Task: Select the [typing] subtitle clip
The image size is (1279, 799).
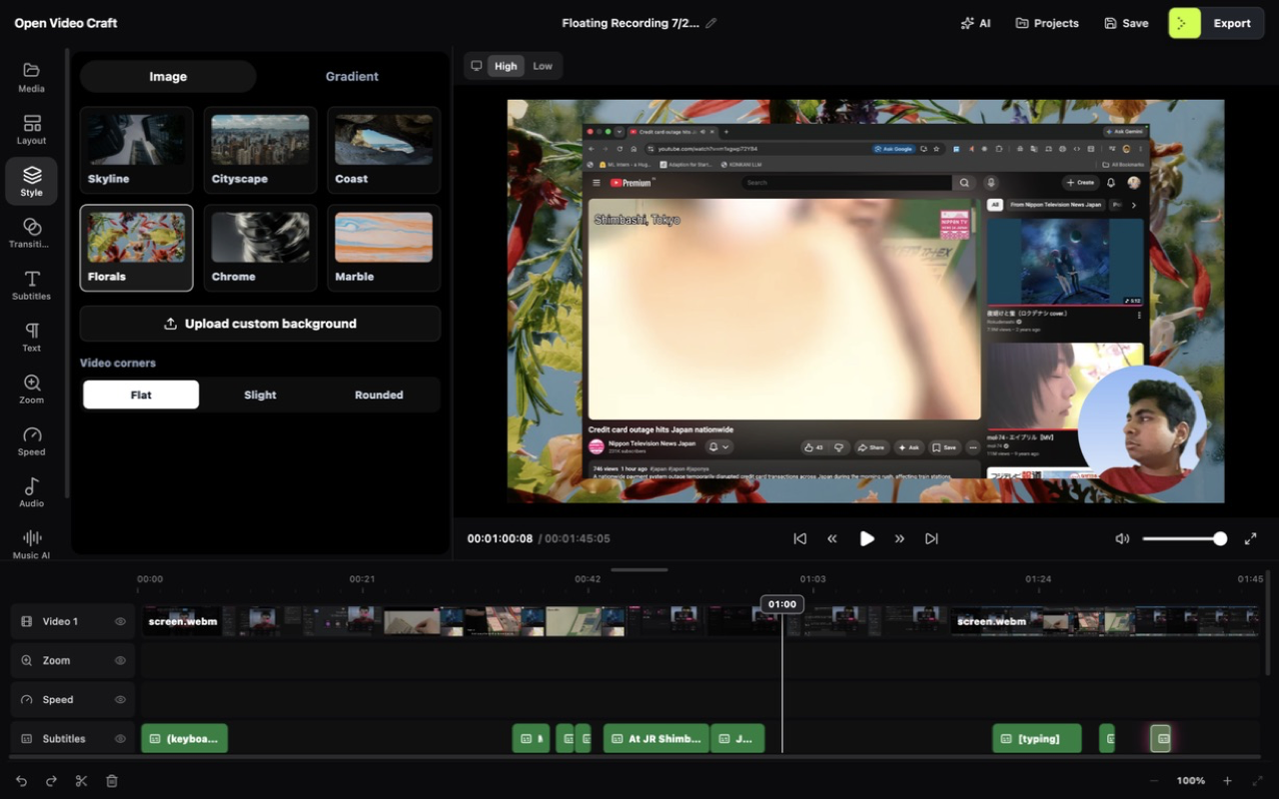Action: coord(1037,739)
